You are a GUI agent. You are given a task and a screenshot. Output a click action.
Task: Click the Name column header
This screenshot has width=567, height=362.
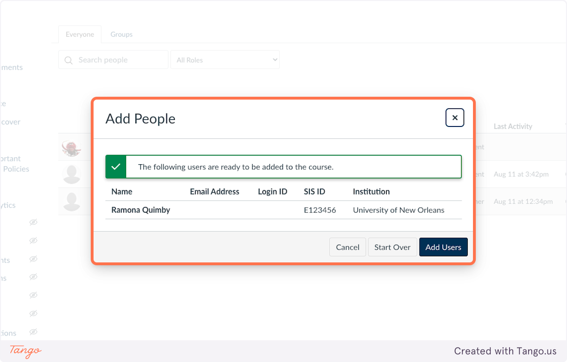pyautogui.click(x=122, y=192)
